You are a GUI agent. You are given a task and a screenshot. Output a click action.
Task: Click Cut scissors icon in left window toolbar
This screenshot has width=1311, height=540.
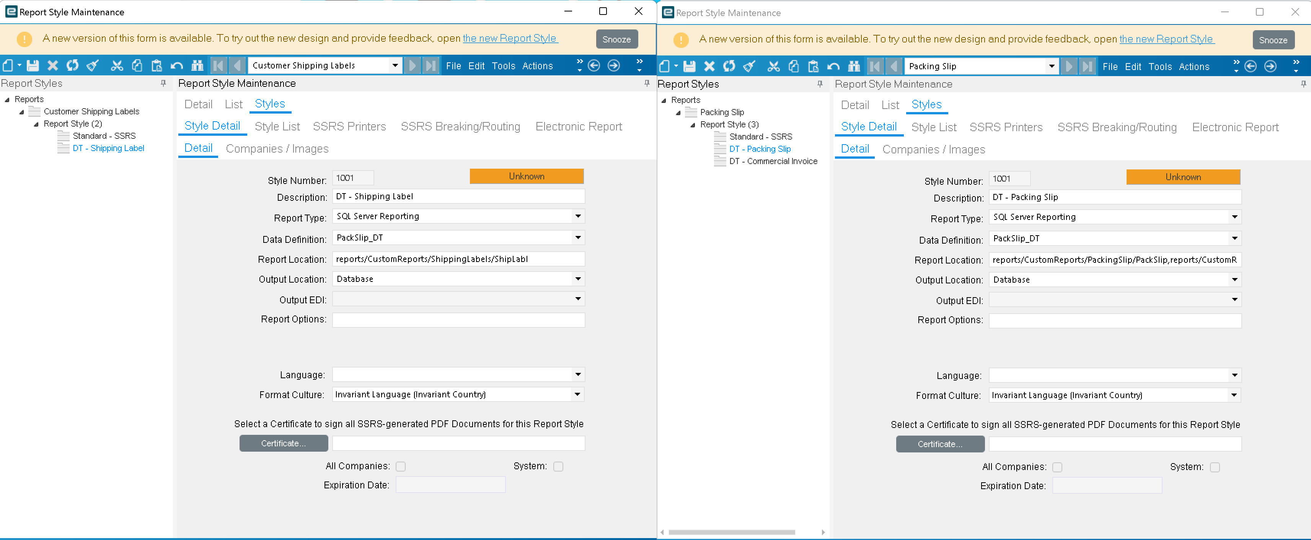pyautogui.click(x=117, y=66)
